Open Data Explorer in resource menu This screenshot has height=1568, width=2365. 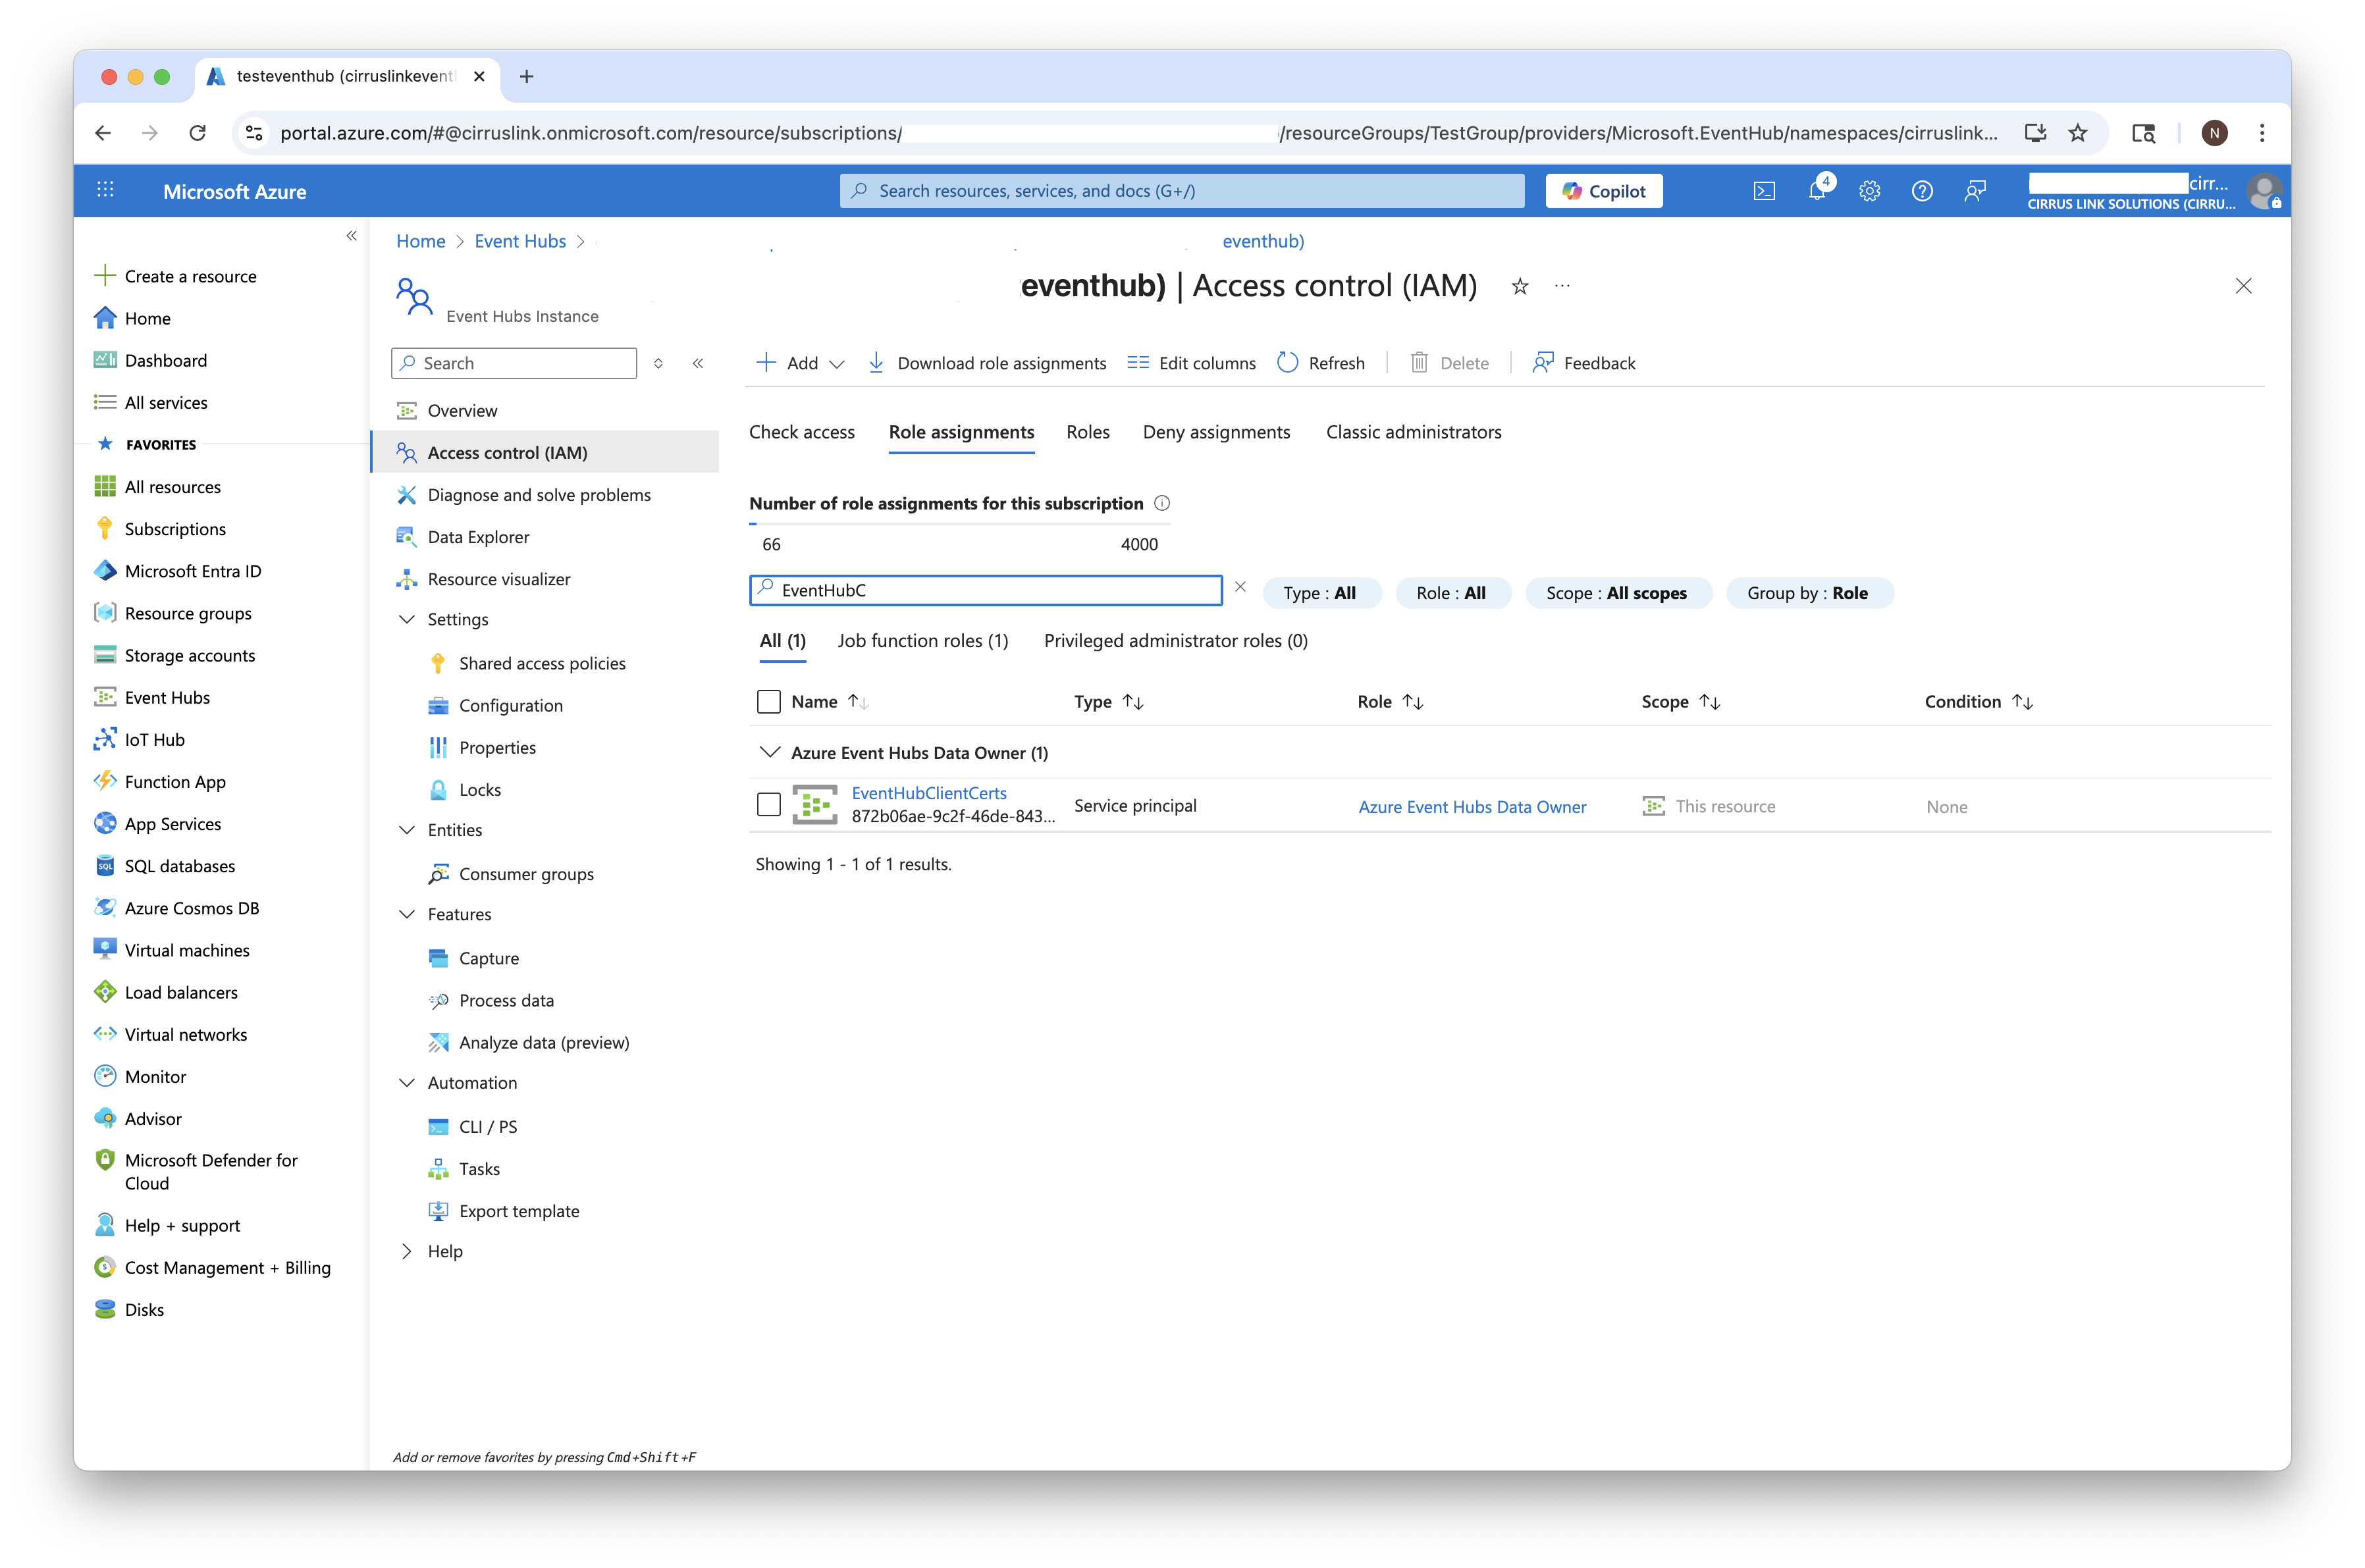(x=478, y=537)
